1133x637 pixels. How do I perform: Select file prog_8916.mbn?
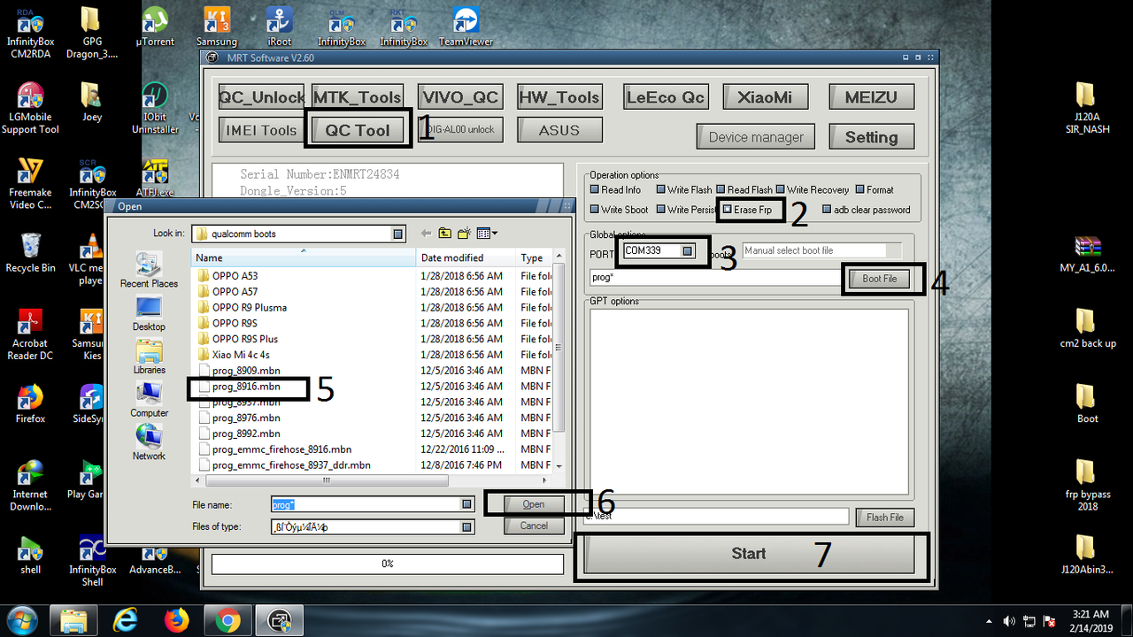(x=246, y=387)
